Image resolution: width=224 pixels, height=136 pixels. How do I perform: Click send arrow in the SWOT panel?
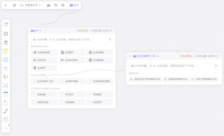coord(216,66)
